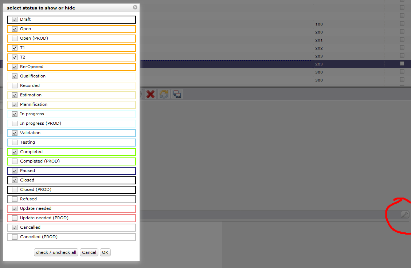Confirm selection with OK button
This screenshot has height=268, width=411.
tap(105, 252)
